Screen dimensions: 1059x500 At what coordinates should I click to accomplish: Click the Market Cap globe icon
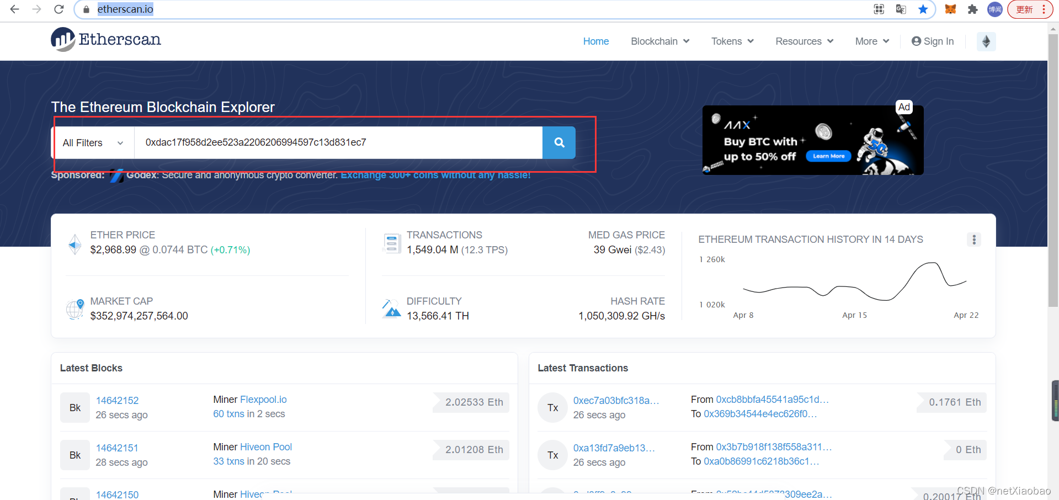click(75, 309)
